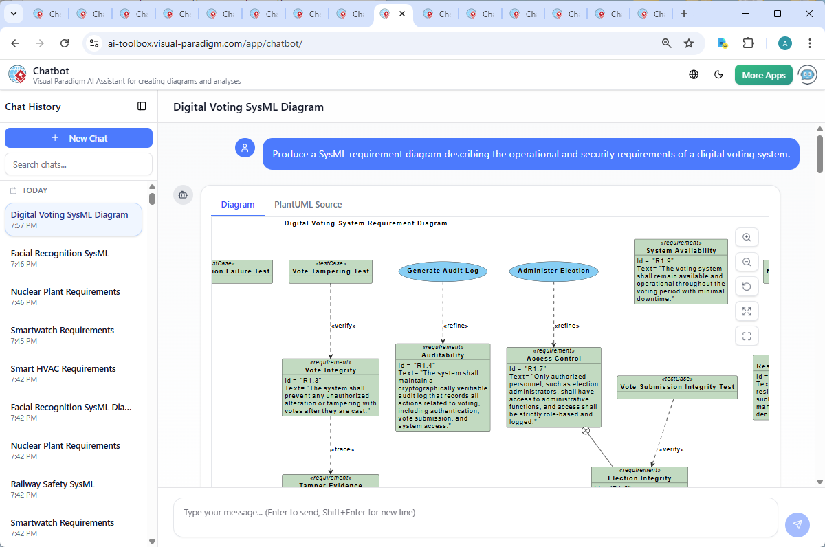The width and height of the screenshot is (825, 547).
Task: Toggle fit-to-window view on the diagram
Action: click(x=747, y=335)
